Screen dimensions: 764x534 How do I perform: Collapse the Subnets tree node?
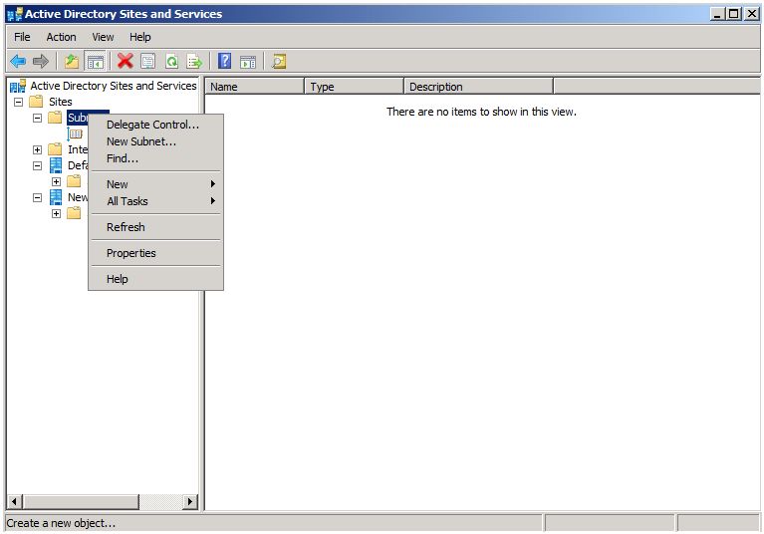[x=37, y=118]
